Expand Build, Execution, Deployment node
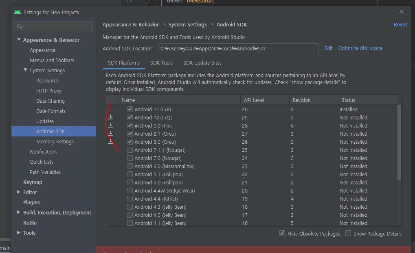The width and height of the screenshot is (415, 253). 18,212
